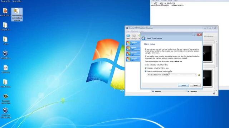Click the 'I will add a machine' line in Notepad

coord(163,3)
